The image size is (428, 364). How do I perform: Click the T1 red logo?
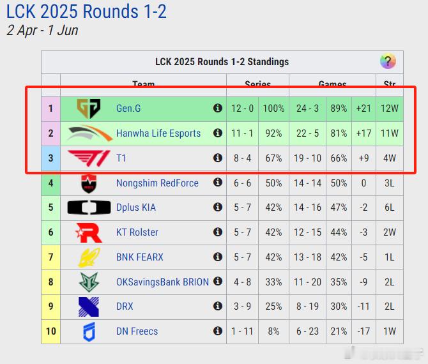click(x=89, y=158)
